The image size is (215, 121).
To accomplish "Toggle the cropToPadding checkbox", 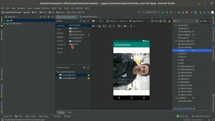I will (x=193, y=32).
